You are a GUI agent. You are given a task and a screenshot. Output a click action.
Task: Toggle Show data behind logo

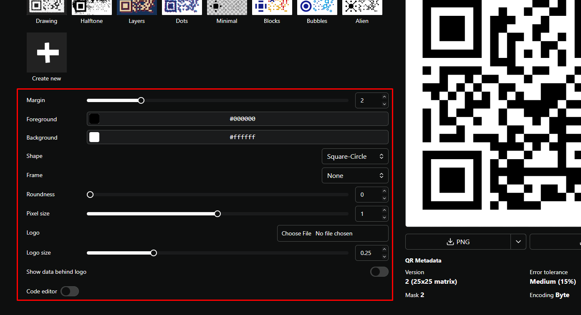tap(379, 271)
